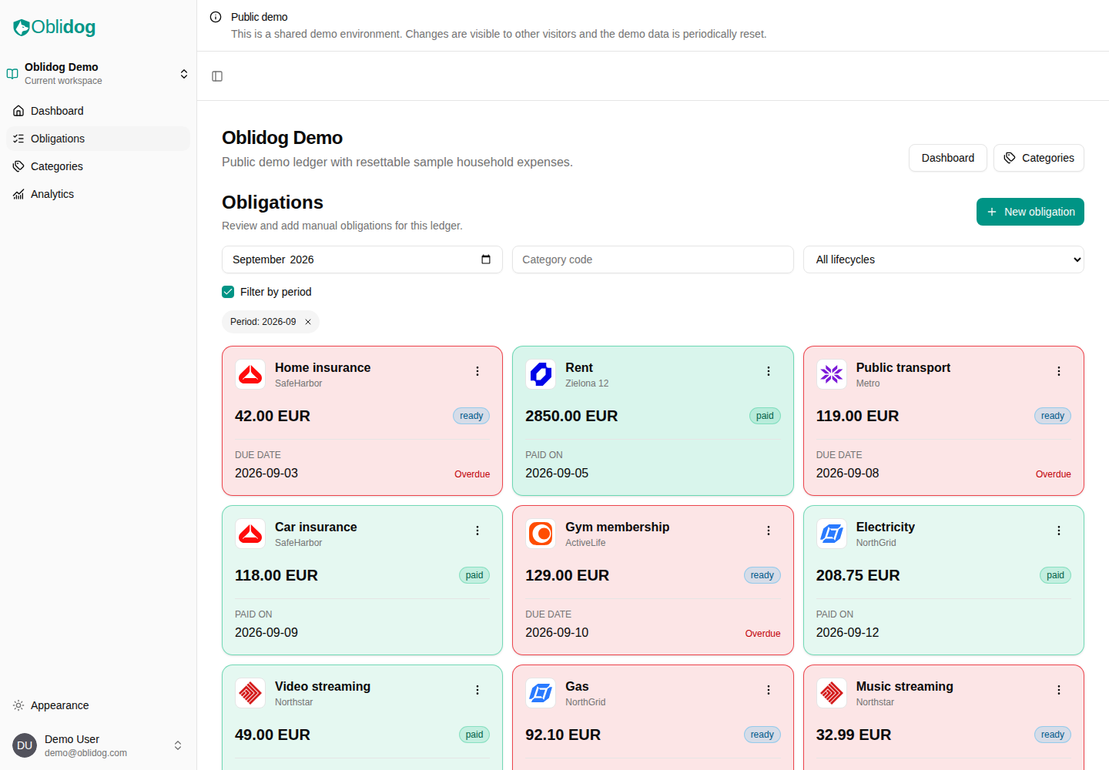Open the September 2026 period selector
The height and width of the screenshot is (770, 1109).
tap(362, 259)
